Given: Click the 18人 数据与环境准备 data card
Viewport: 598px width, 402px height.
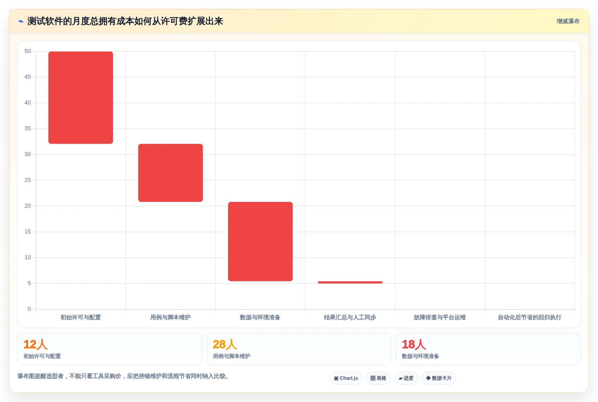Looking at the screenshot, I should [x=488, y=349].
